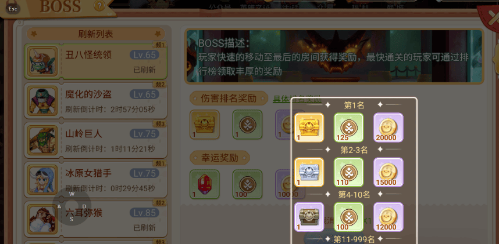Click the virtual WASD joystick pad

tap(72, 206)
